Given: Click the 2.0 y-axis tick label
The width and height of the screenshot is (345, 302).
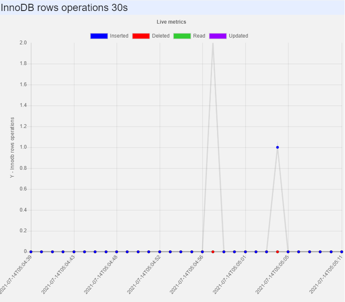Looking at the screenshot, I should pyautogui.click(x=23, y=43).
